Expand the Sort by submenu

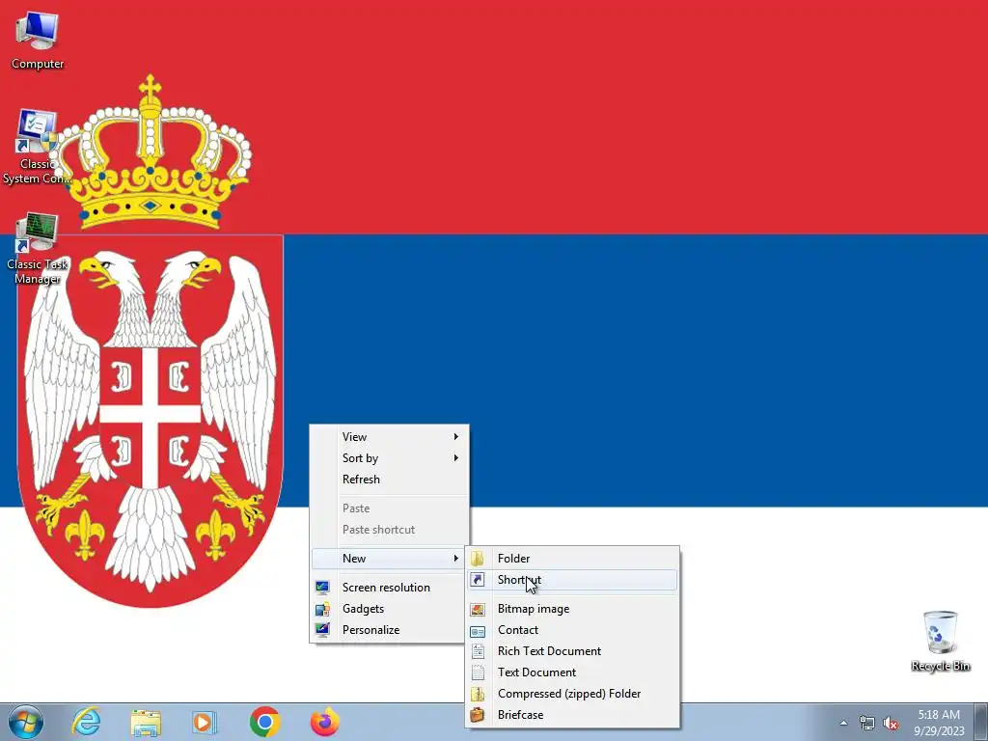tap(390, 458)
